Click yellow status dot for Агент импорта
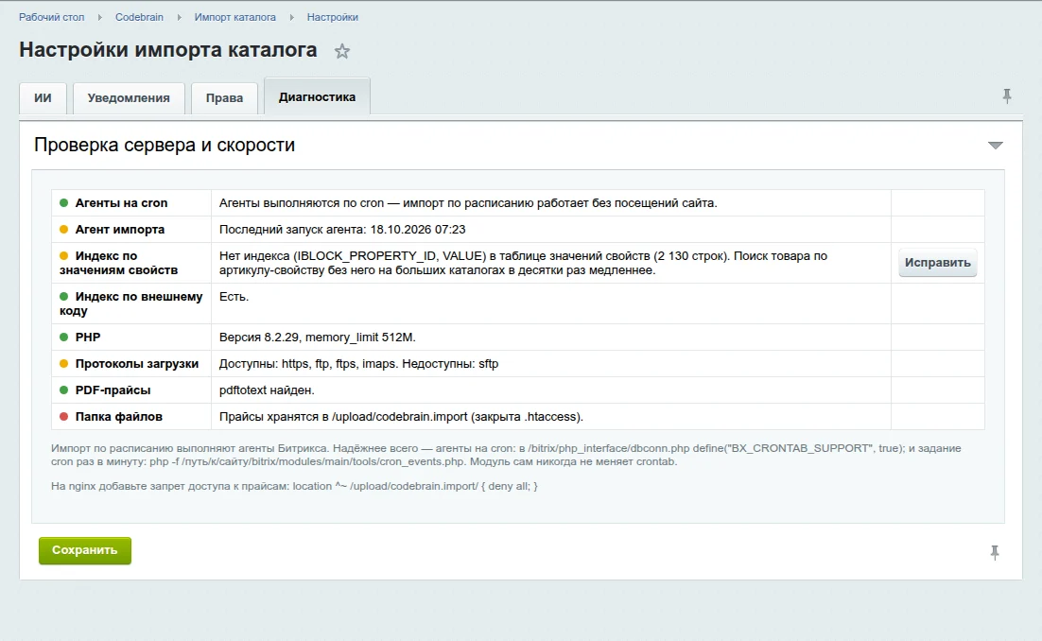 coord(63,230)
